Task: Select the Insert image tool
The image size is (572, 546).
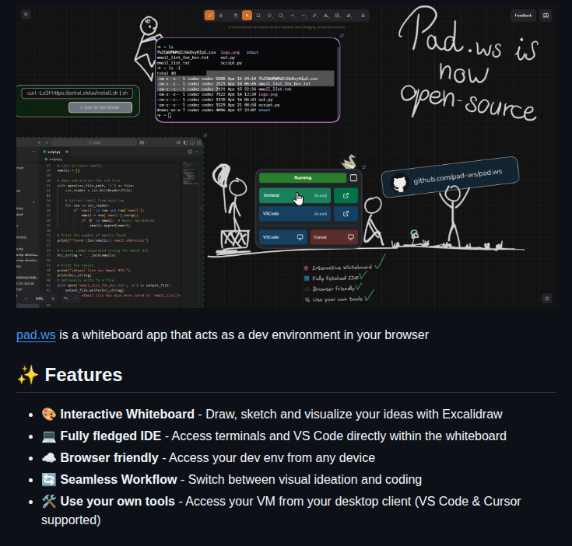Action: click(338, 16)
